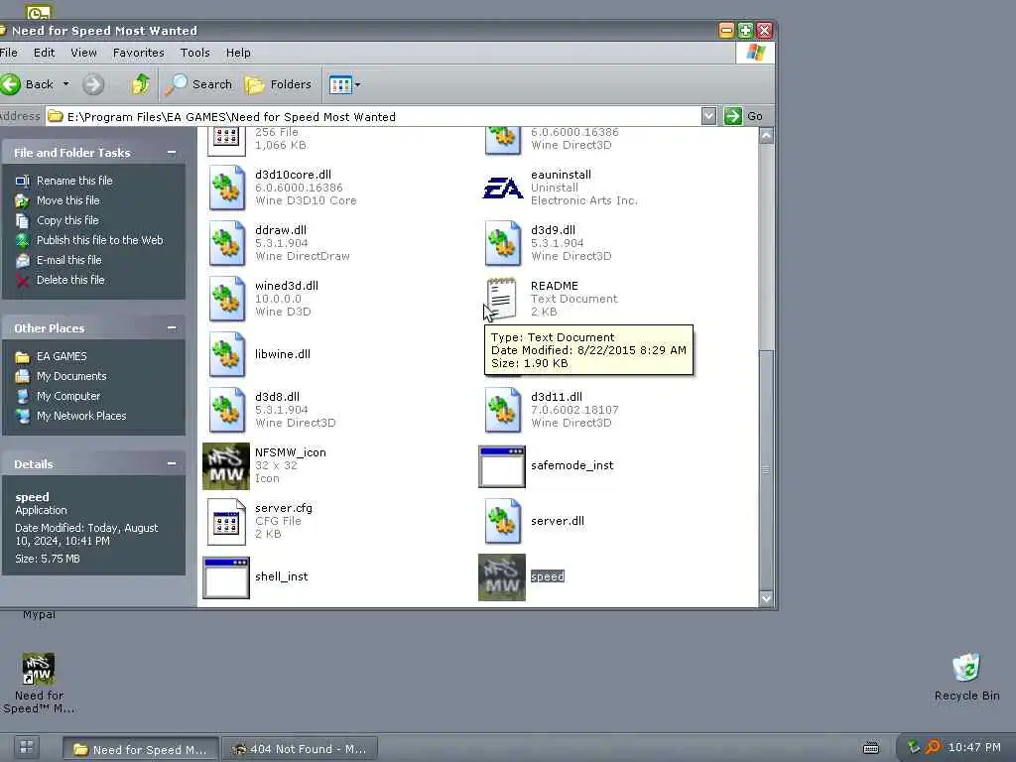
Task: Open My Documents link
Action: pos(71,376)
